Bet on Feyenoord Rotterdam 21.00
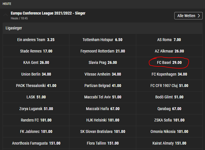Viewport: 205px width, 150px height. pyautogui.click(x=103, y=51)
